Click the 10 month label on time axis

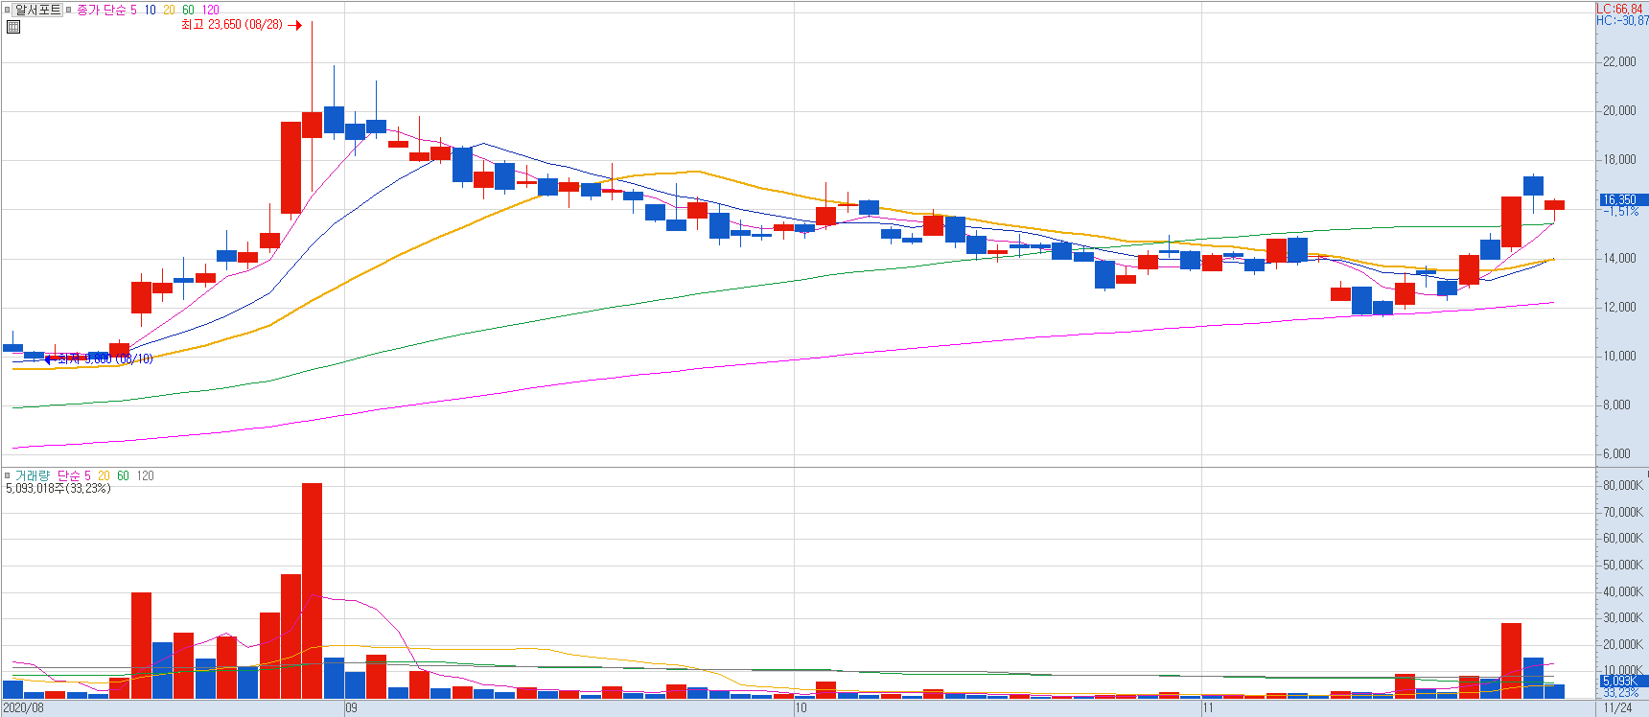pos(801,708)
